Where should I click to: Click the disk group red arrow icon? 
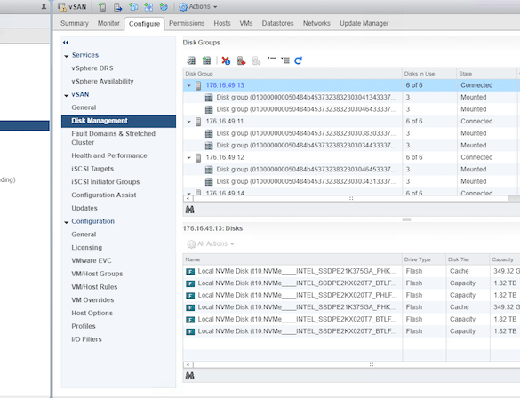coord(241,60)
